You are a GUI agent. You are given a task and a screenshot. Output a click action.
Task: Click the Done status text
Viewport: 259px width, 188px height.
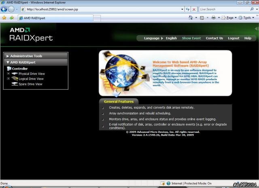point(4,184)
